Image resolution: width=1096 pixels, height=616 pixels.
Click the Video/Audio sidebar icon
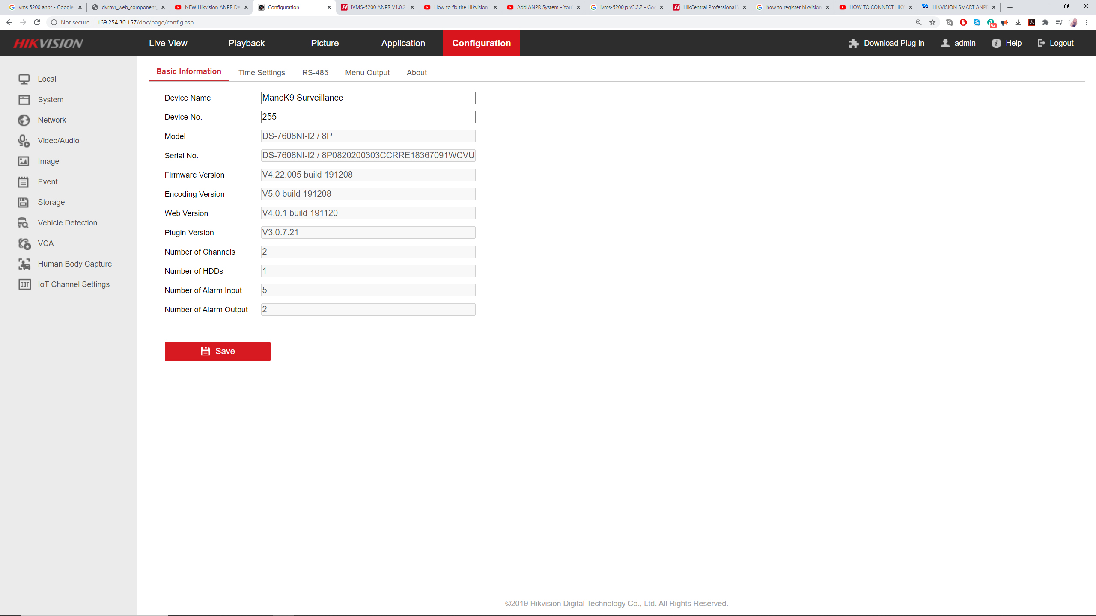pos(24,141)
